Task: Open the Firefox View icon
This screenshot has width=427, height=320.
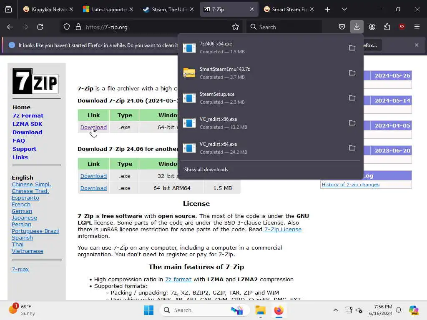Action: [x=8, y=9]
